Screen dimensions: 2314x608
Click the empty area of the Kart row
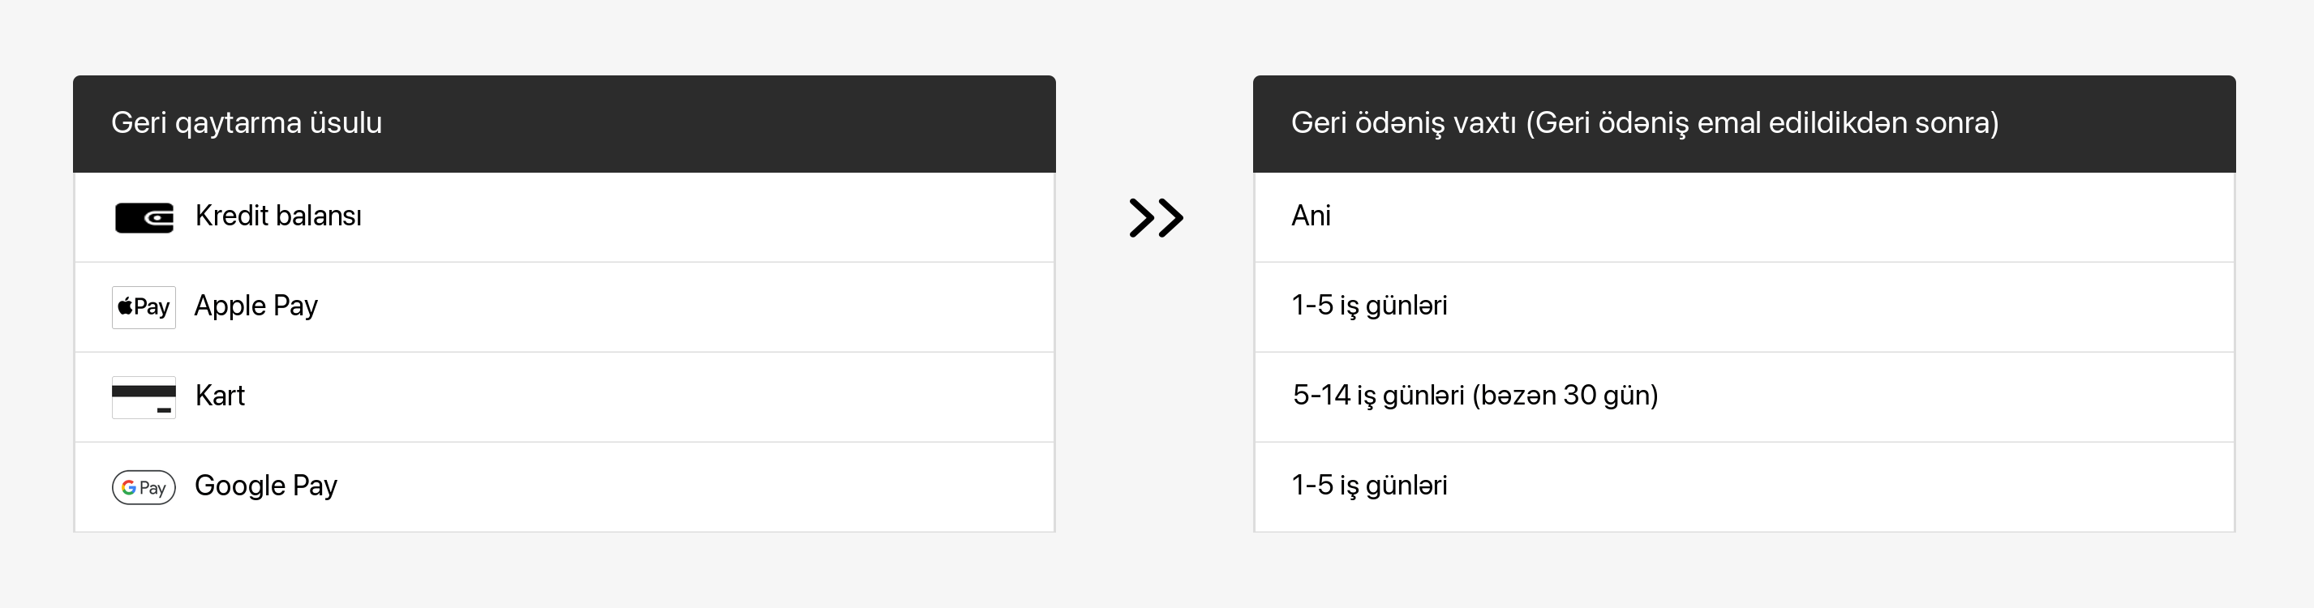pyautogui.click(x=646, y=397)
